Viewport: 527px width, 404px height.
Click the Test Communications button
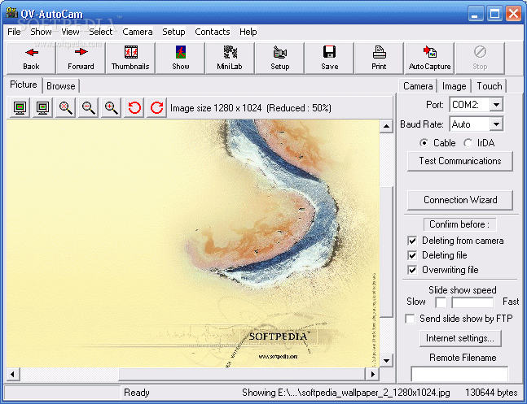[459, 161]
